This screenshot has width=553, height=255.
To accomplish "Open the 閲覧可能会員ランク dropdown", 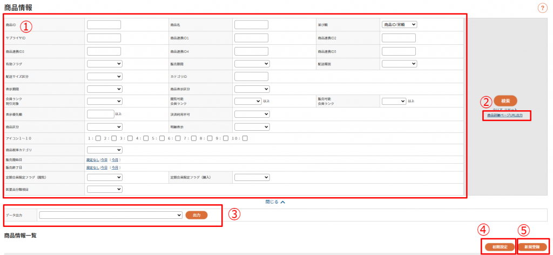I will 248,101.
